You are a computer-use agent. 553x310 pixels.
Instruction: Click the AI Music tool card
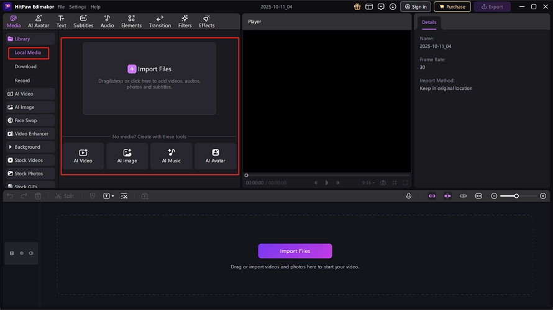click(x=171, y=156)
